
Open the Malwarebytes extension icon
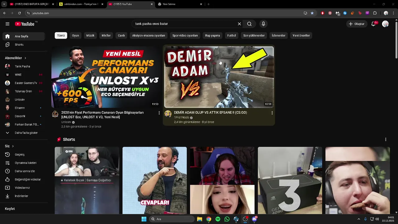(337, 13)
